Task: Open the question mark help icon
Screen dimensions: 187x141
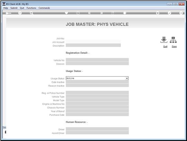Action: point(20,13)
